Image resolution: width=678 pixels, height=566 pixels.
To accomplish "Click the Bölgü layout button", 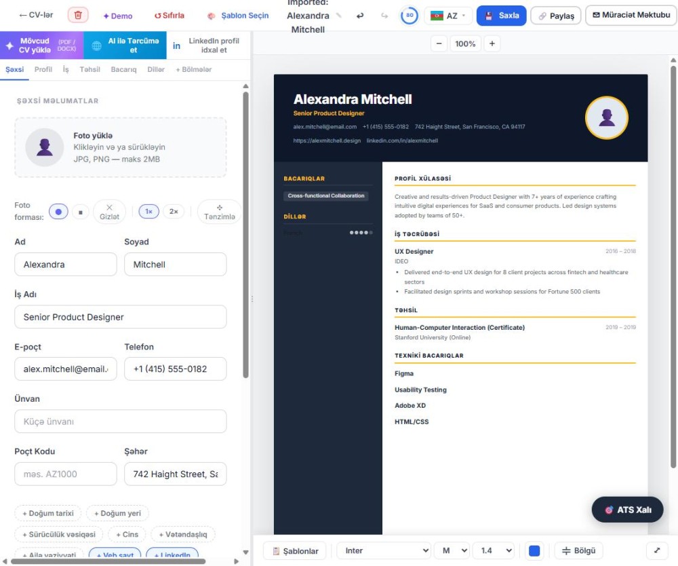I will click(x=578, y=550).
